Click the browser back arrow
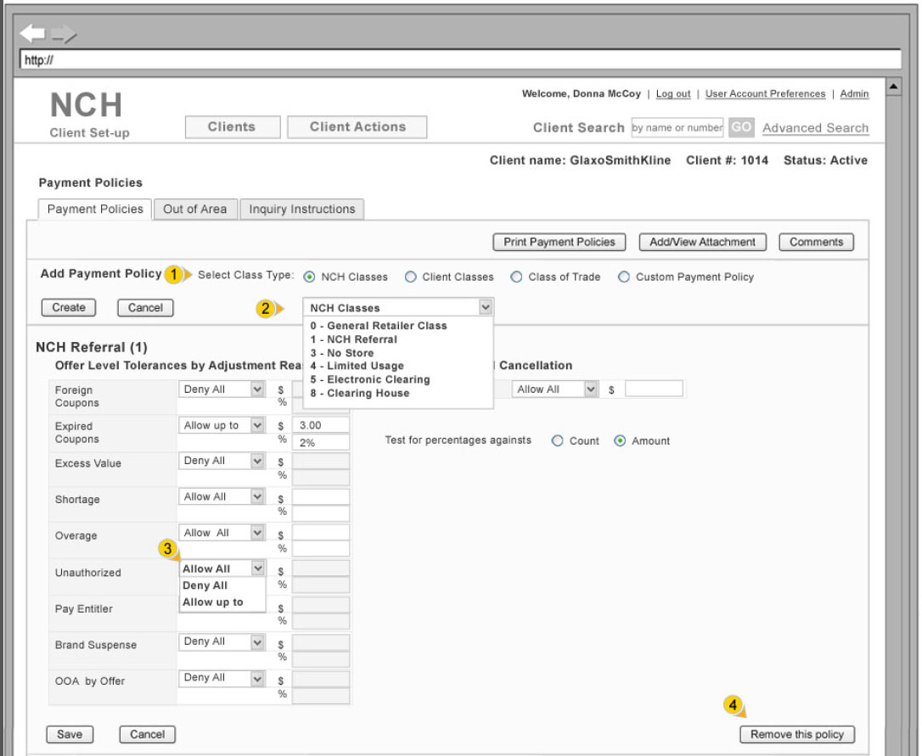922x756 pixels. tap(32, 33)
